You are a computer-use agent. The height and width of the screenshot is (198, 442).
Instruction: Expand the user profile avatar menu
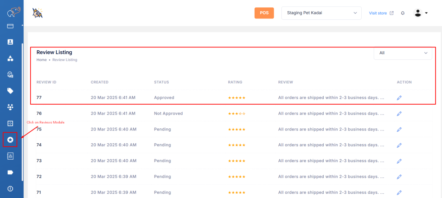[x=420, y=13]
